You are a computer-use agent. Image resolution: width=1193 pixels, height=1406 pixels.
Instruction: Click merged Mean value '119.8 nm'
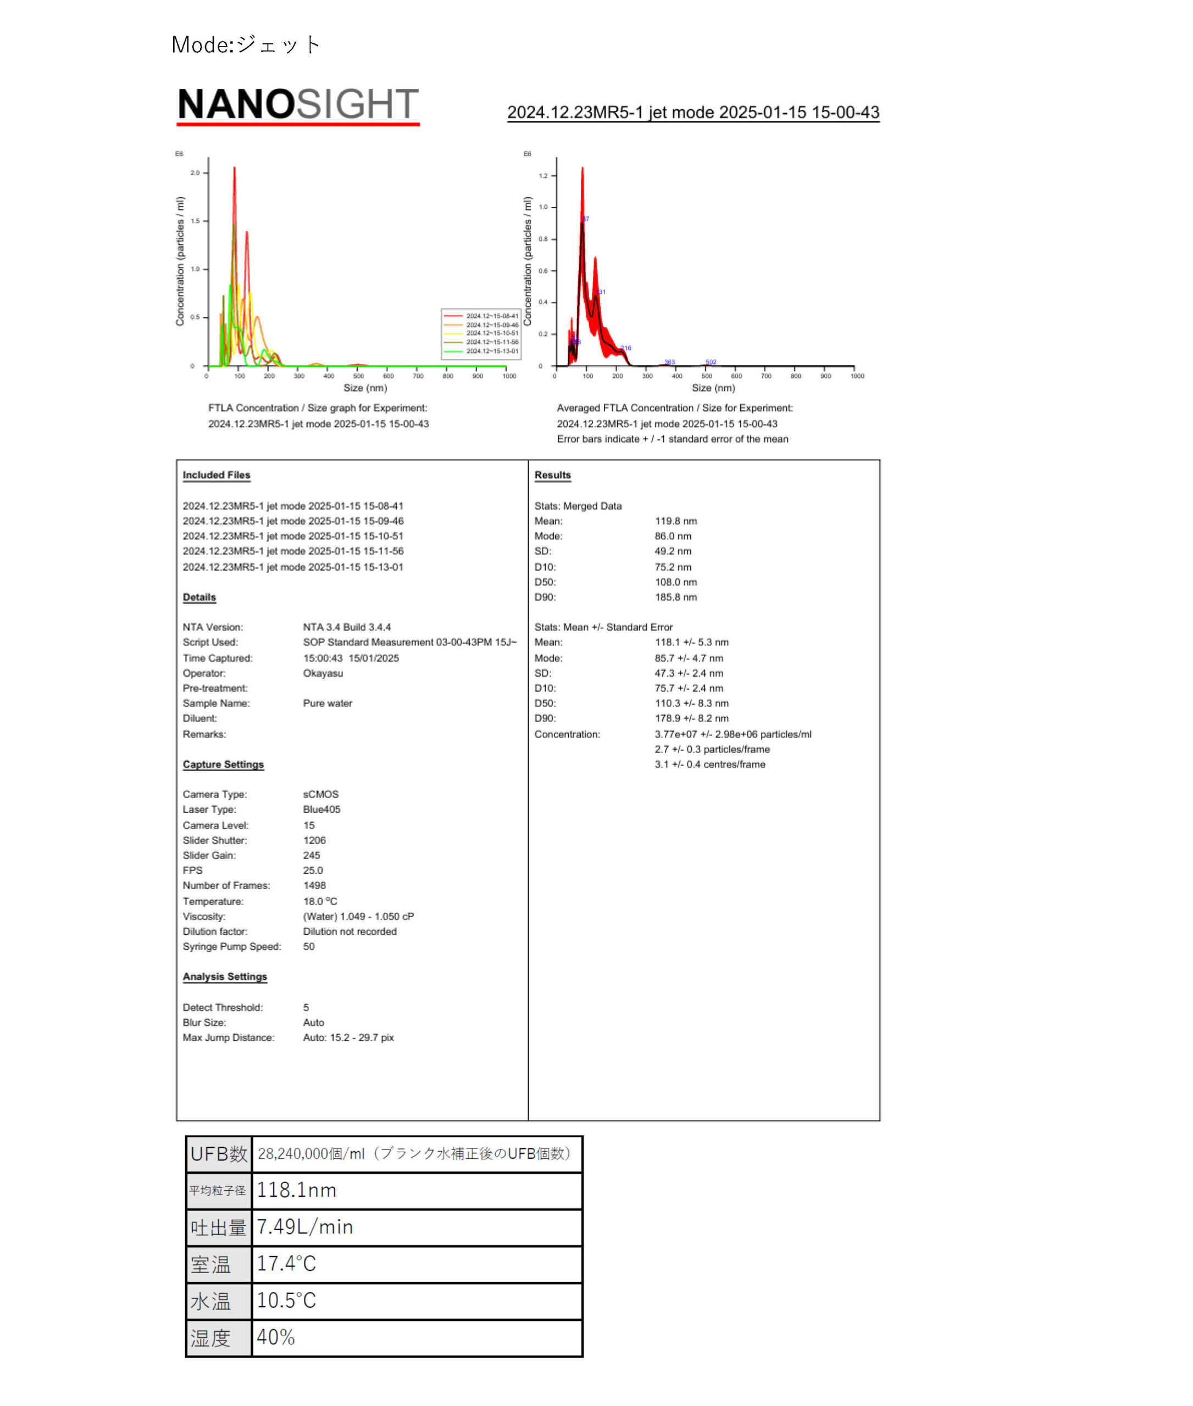[675, 521]
